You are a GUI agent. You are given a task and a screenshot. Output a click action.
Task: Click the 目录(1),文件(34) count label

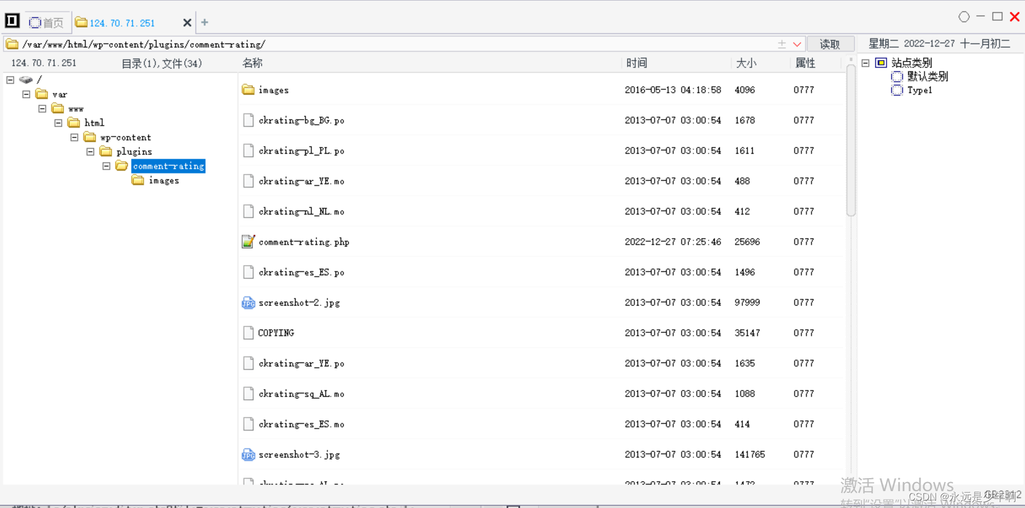pyautogui.click(x=161, y=64)
